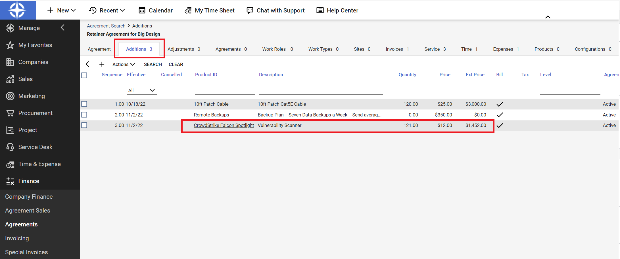Click the Service Desk headset icon

tap(10, 147)
